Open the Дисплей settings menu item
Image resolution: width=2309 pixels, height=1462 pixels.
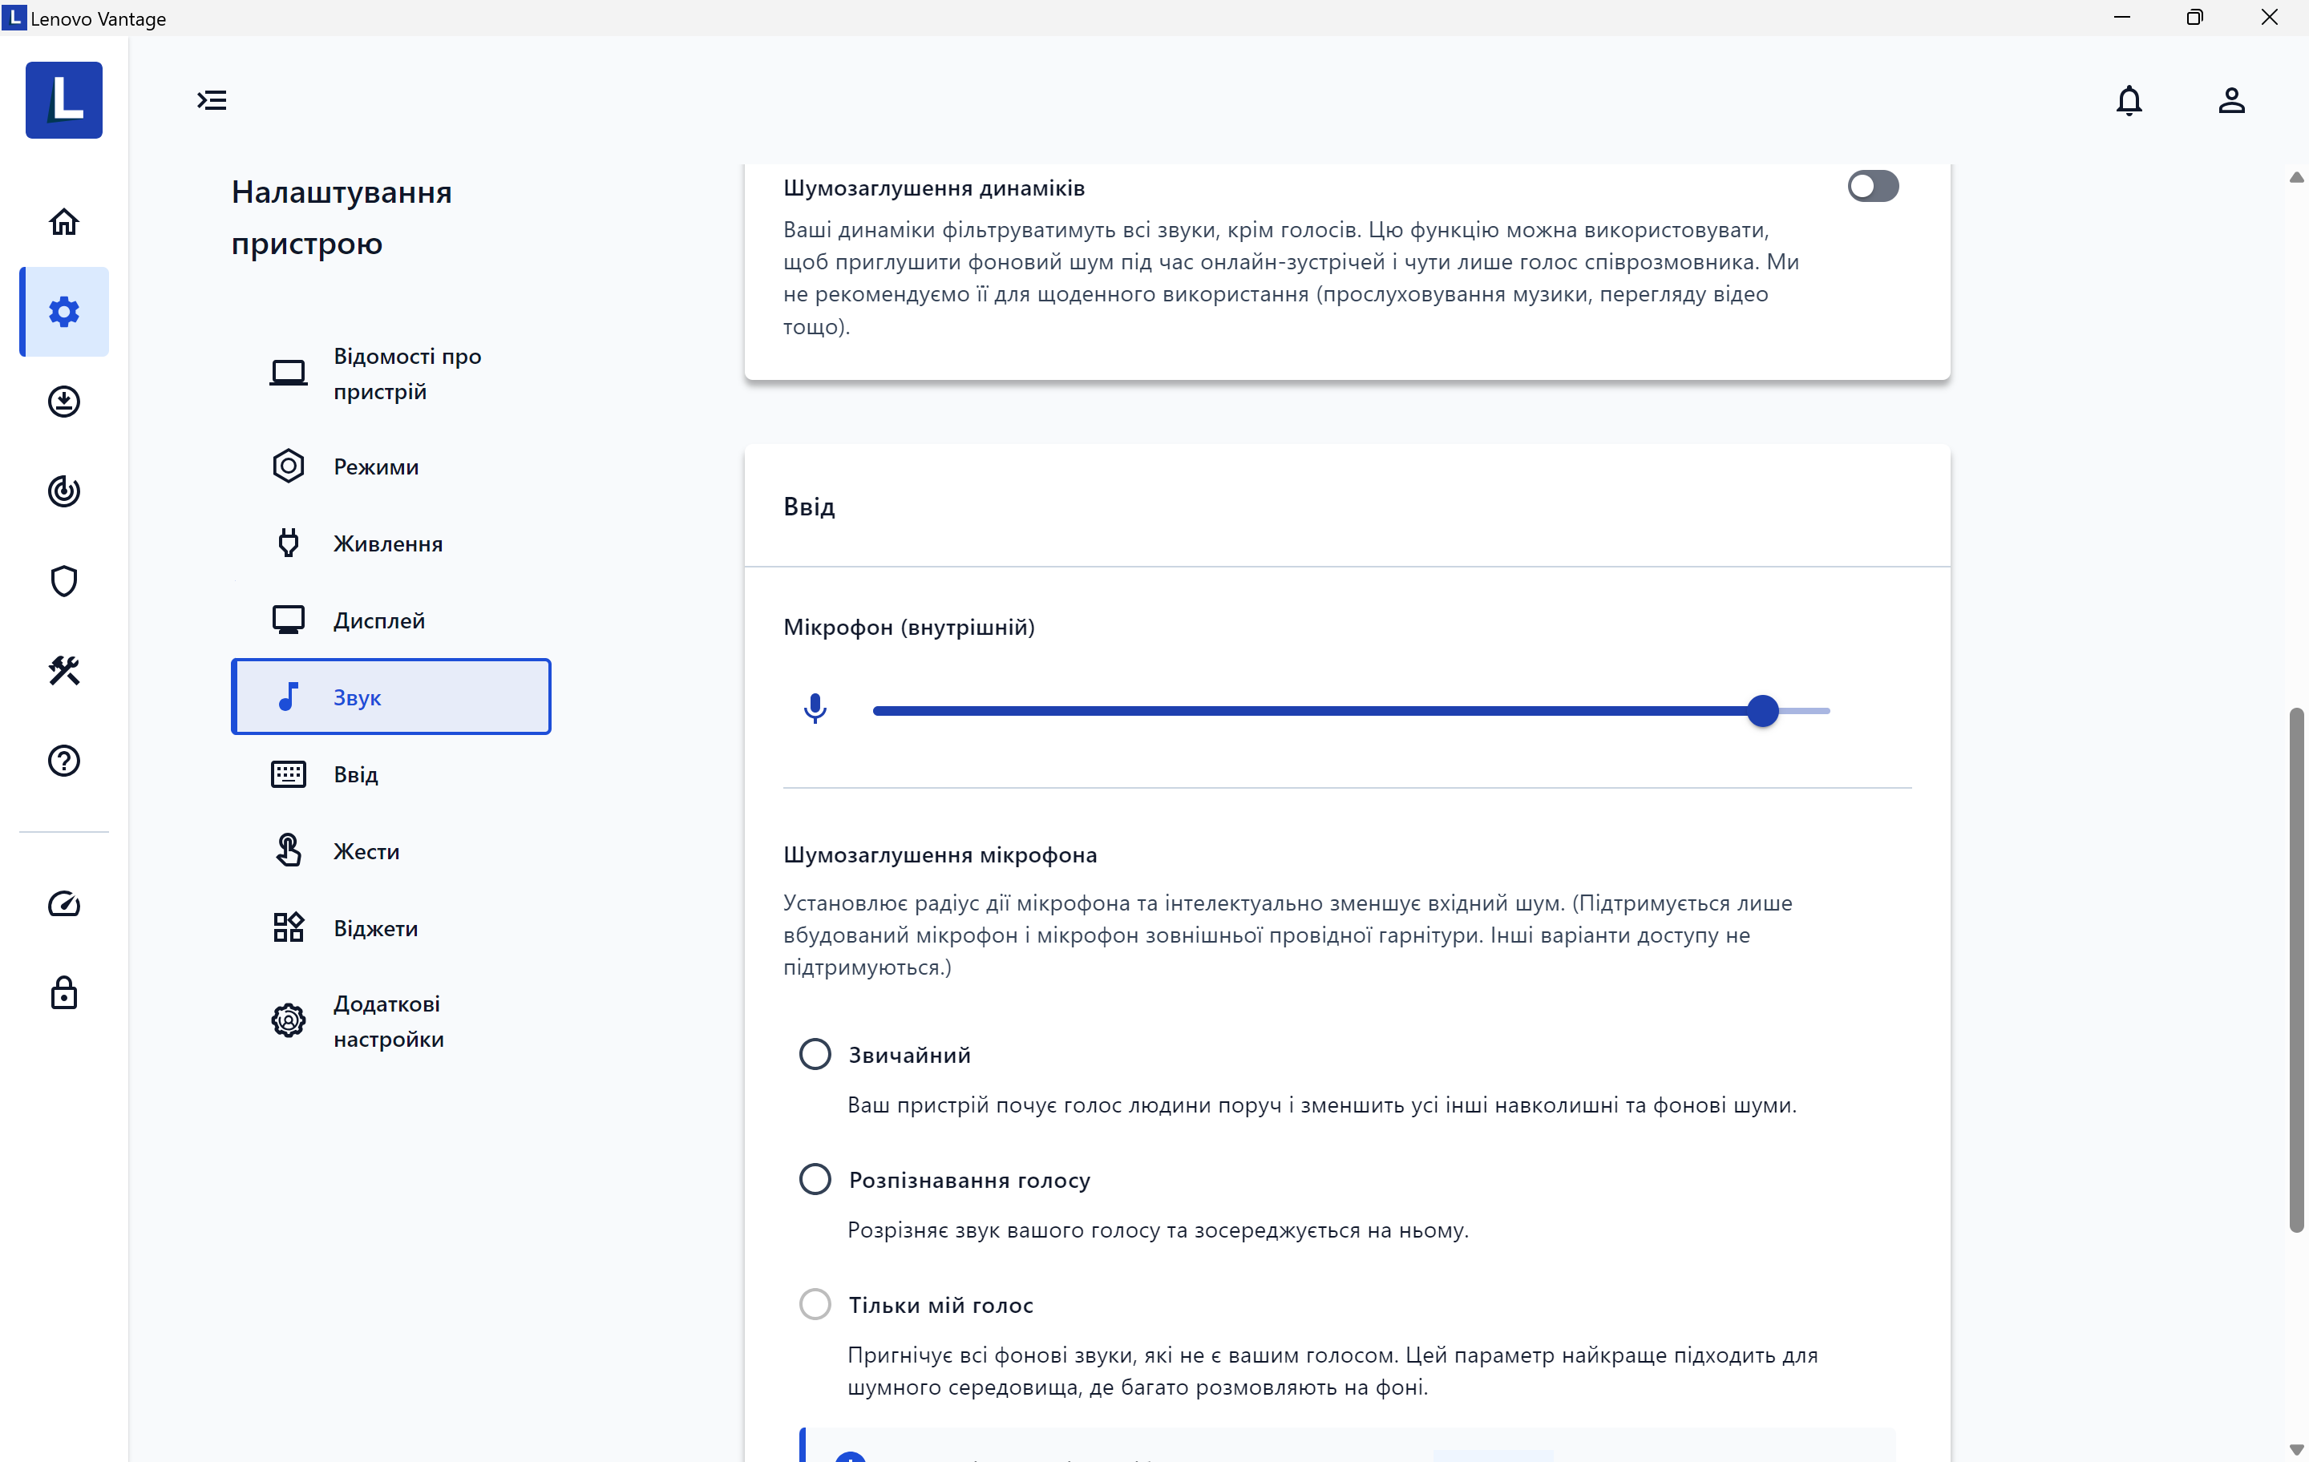[378, 620]
